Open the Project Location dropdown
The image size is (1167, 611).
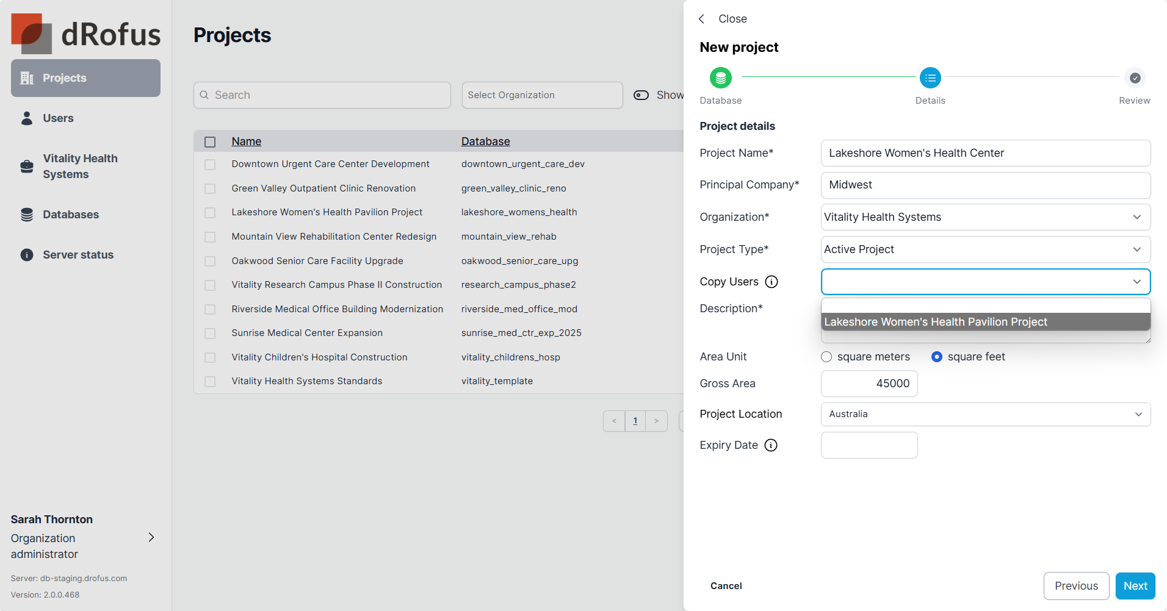tap(985, 414)
